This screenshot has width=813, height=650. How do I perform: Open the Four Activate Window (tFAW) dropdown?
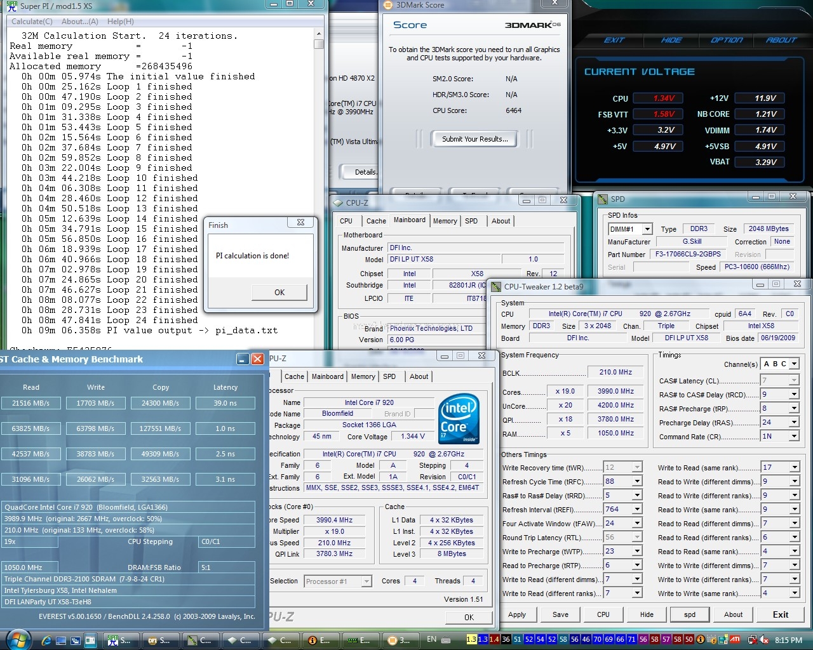[x=637, y=524]
